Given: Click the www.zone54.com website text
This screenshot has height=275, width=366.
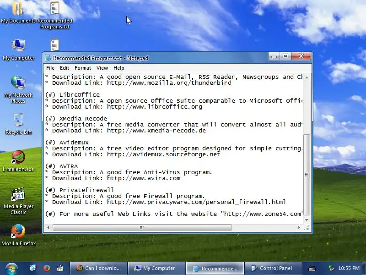Looking at the screenshot, I should click(x=263, y=214).
